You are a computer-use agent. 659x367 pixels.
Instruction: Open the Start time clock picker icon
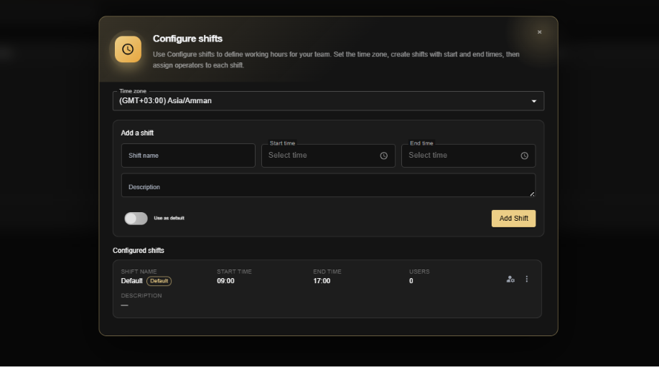pyautogui.click(x=384, y=156)
